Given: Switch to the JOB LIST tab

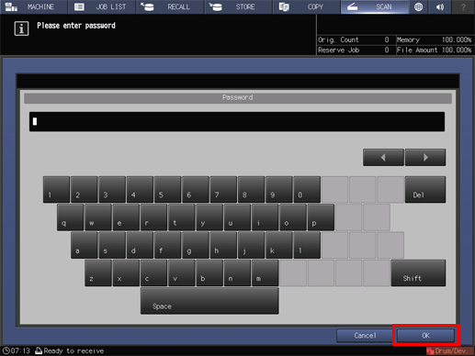Looking at the screenshot, I should pos(102,6).
